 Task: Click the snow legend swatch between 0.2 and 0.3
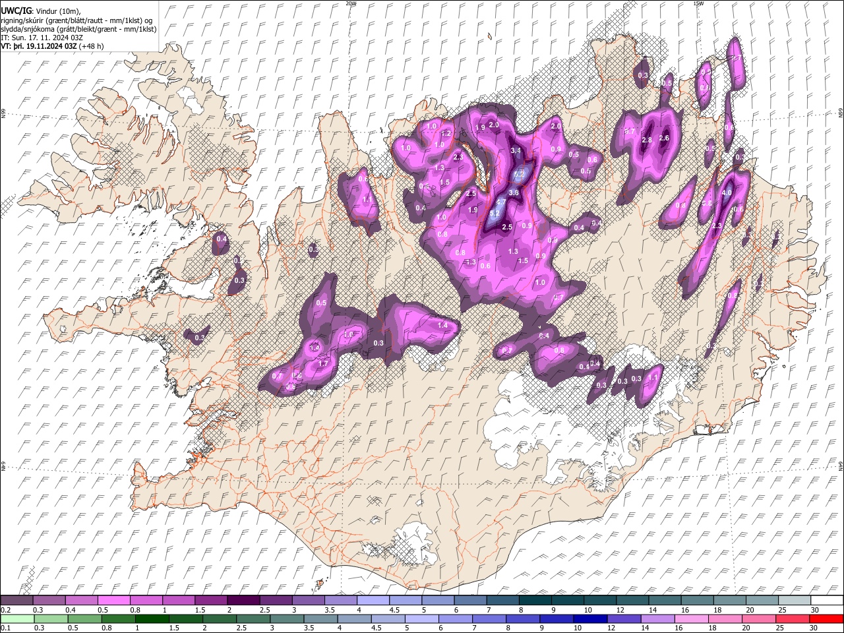tap(16, 600)
